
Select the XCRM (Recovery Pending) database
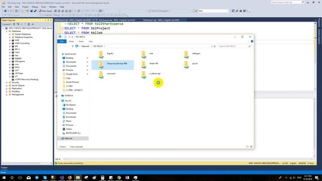pos(27,79)
